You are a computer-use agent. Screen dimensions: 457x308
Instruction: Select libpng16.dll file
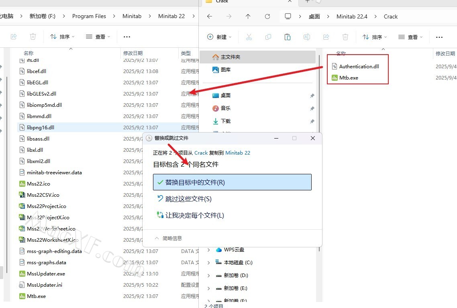point(41,127)
